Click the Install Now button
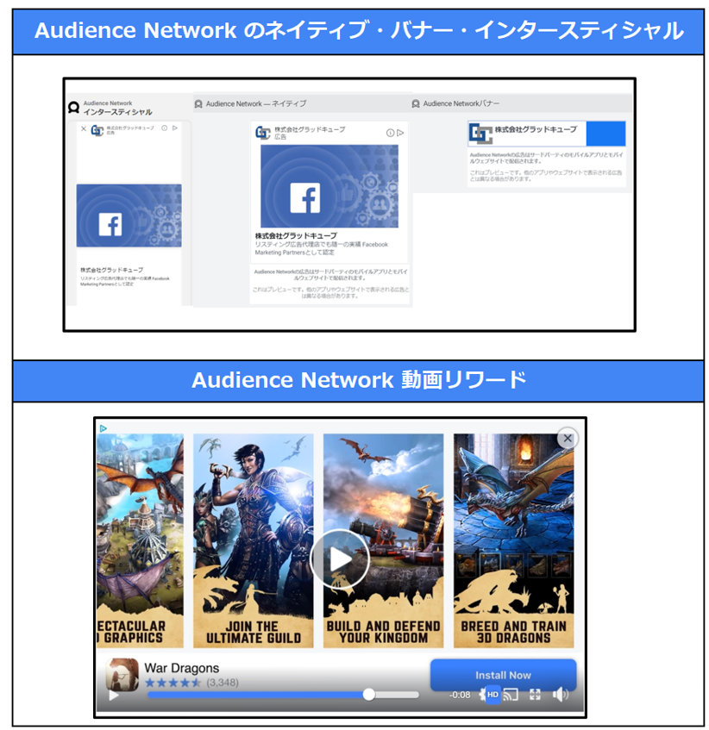 503,675
